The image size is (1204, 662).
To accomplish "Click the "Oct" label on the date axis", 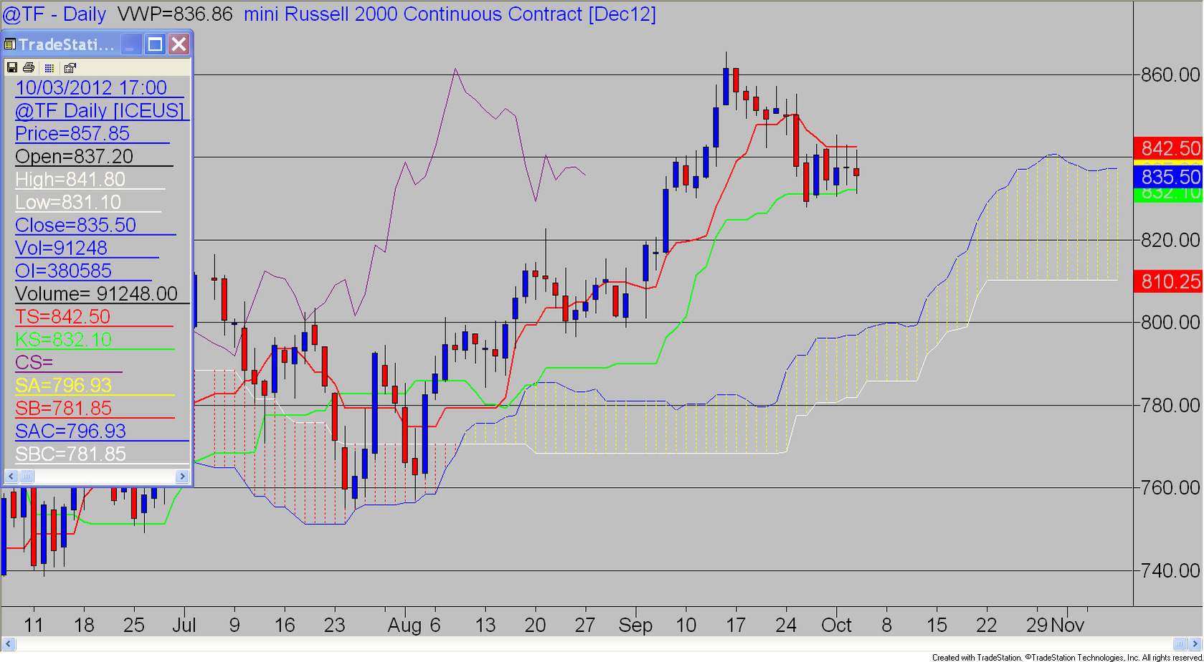I will (836, 625).
